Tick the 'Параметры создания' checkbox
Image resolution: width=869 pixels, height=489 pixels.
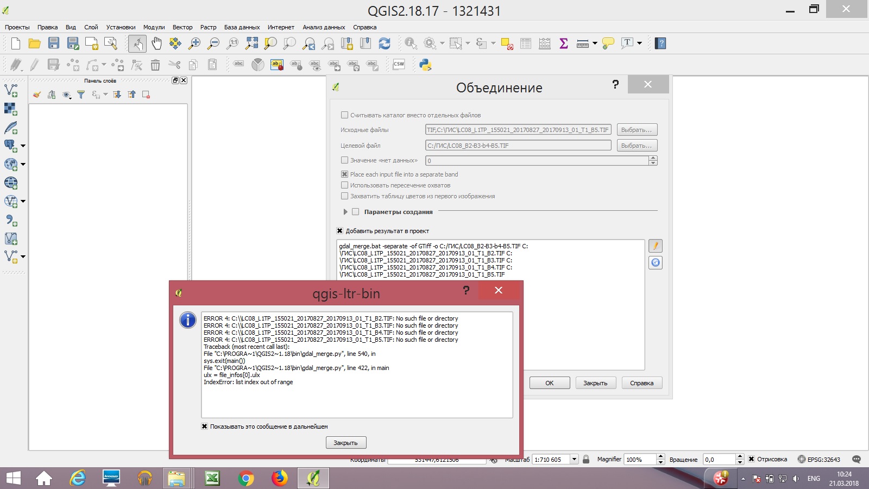tap(356, 212)
